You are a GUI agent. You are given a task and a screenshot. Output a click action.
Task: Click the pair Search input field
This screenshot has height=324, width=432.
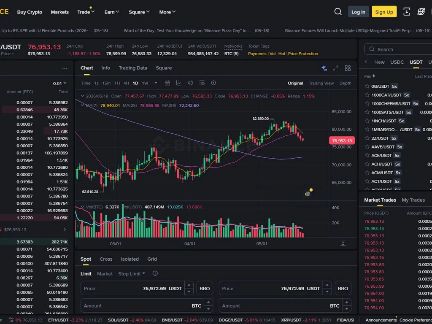[398, 49]
